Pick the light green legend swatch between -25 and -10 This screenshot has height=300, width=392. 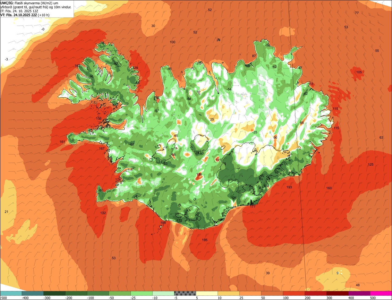tap(141, 293)
